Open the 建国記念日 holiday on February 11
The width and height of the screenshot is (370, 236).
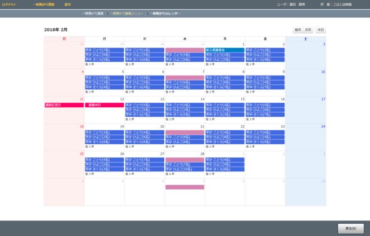[x=64, y=105]
